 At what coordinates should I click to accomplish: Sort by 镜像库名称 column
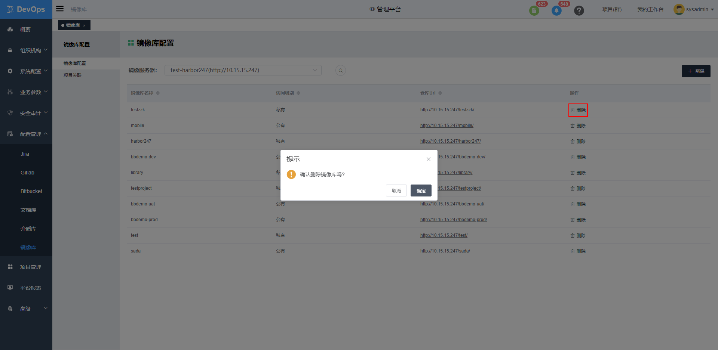(158, 93)
